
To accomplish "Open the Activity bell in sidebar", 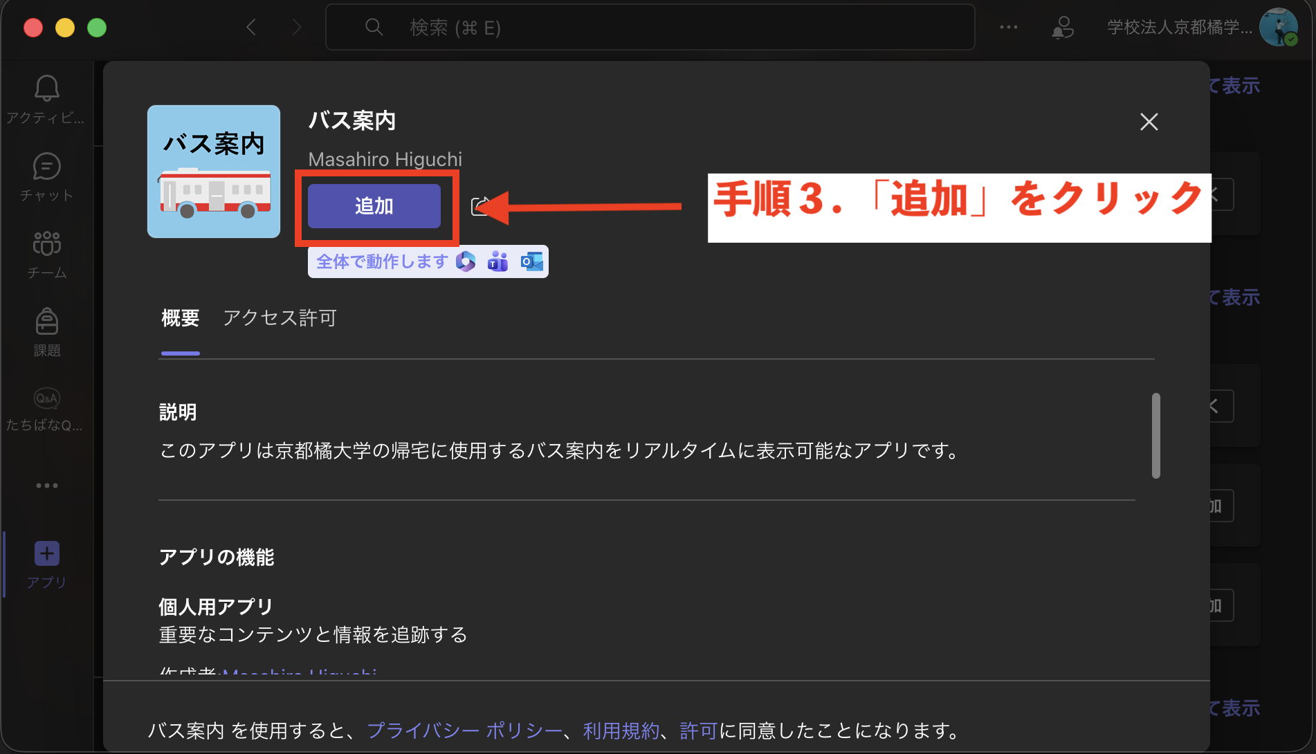I will 46,89.
